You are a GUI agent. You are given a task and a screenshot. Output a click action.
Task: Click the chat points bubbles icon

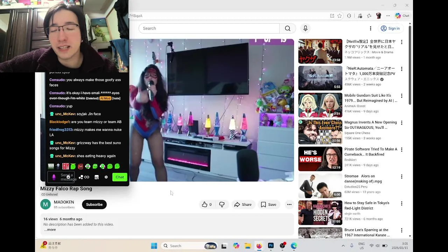point(81,177)
